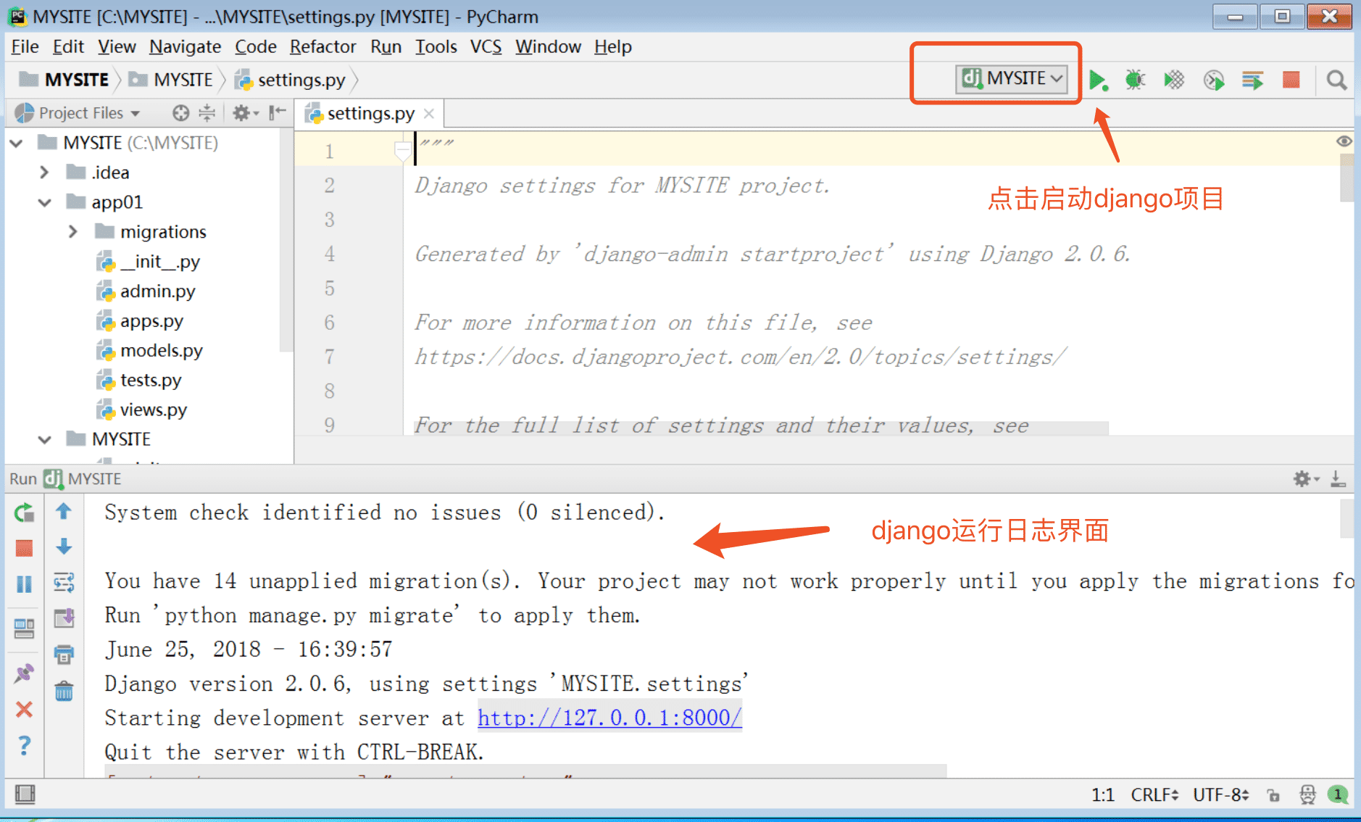This screenshot has width=1361, height=822.
Task: Collapse all in project panel
Action: (x=207, y=113)
